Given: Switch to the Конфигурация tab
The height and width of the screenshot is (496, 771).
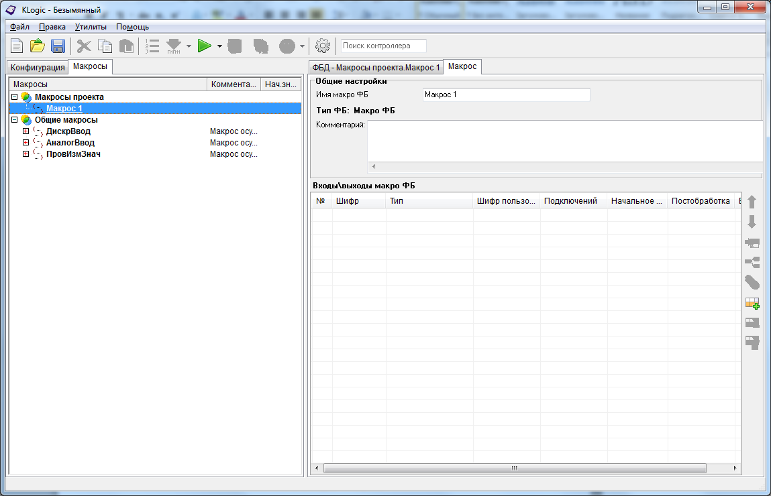Looking at the screenshot, I should 38,67.
